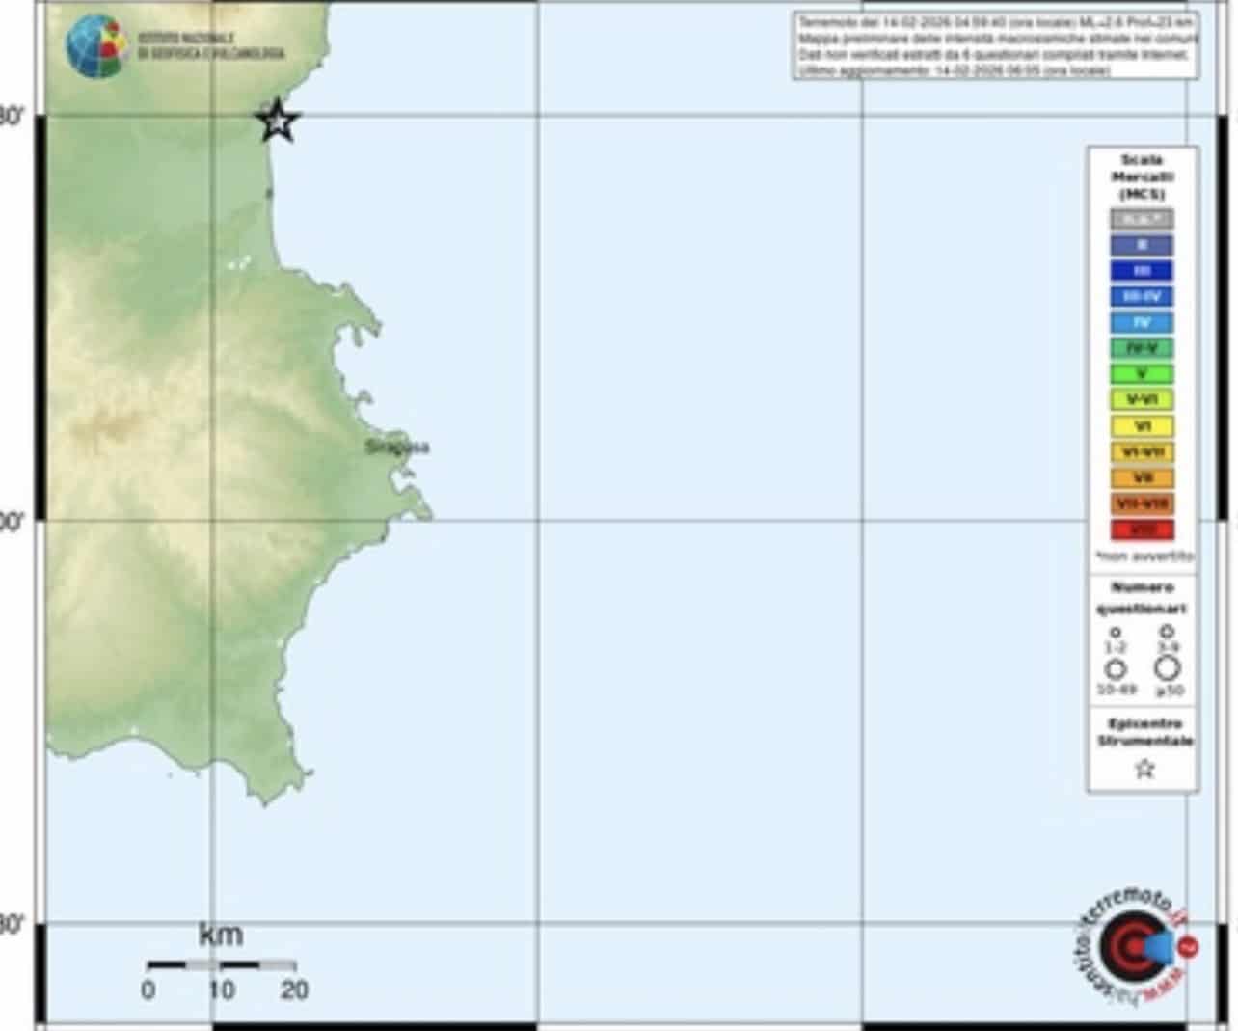
Task: Click the 'Scala Mercalli (MCS)' legend title
Action: (1143, 176)
